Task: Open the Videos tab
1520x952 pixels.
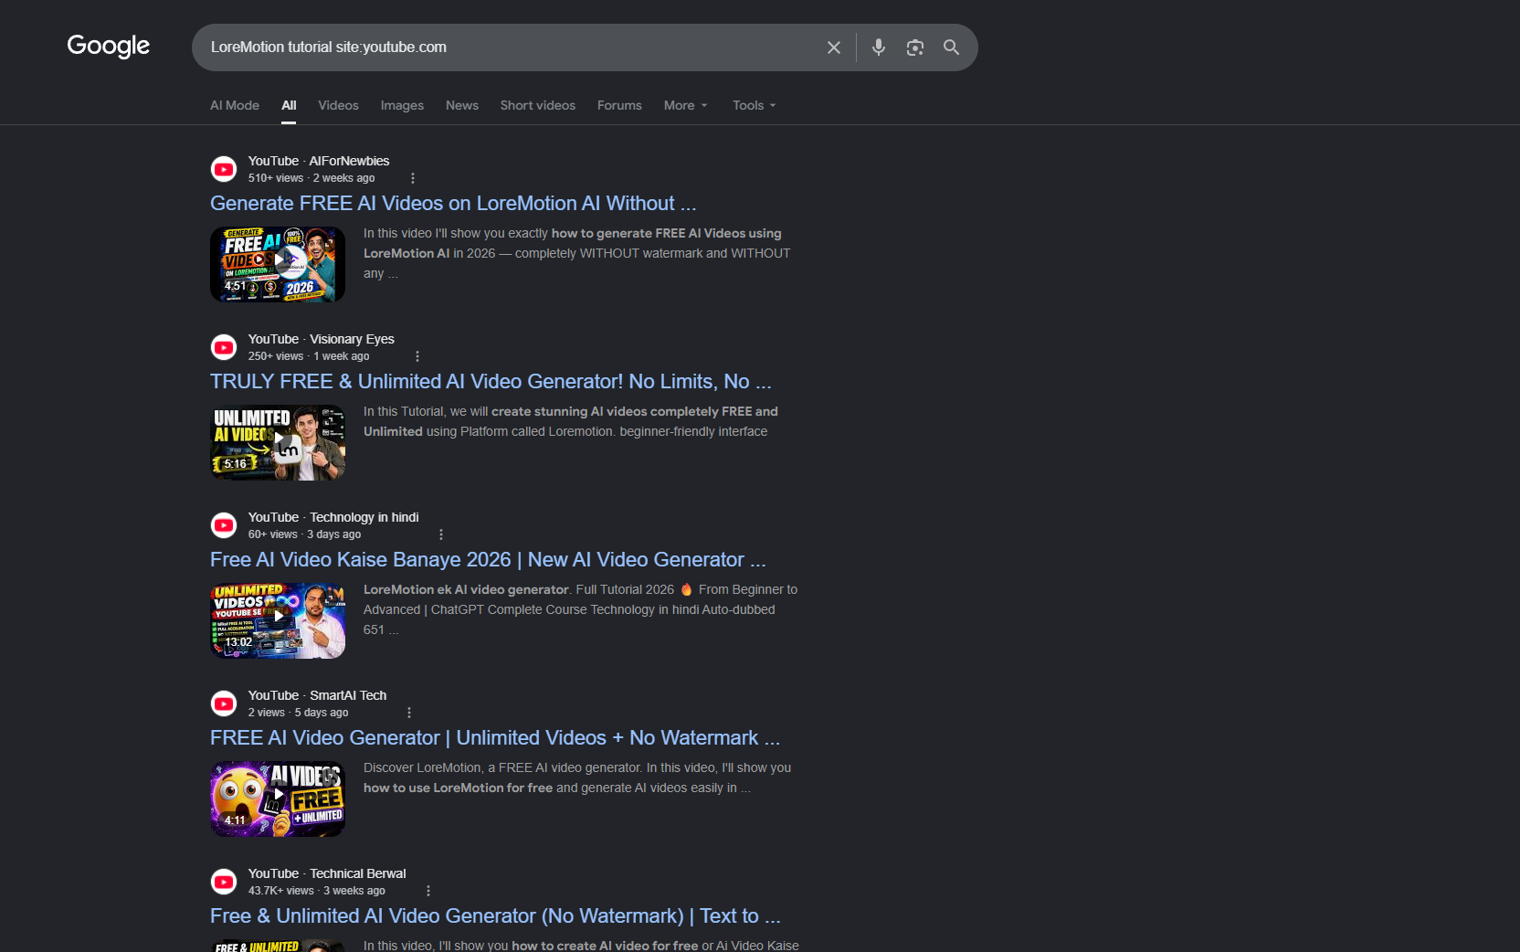Action: click(x=338, y=105)
